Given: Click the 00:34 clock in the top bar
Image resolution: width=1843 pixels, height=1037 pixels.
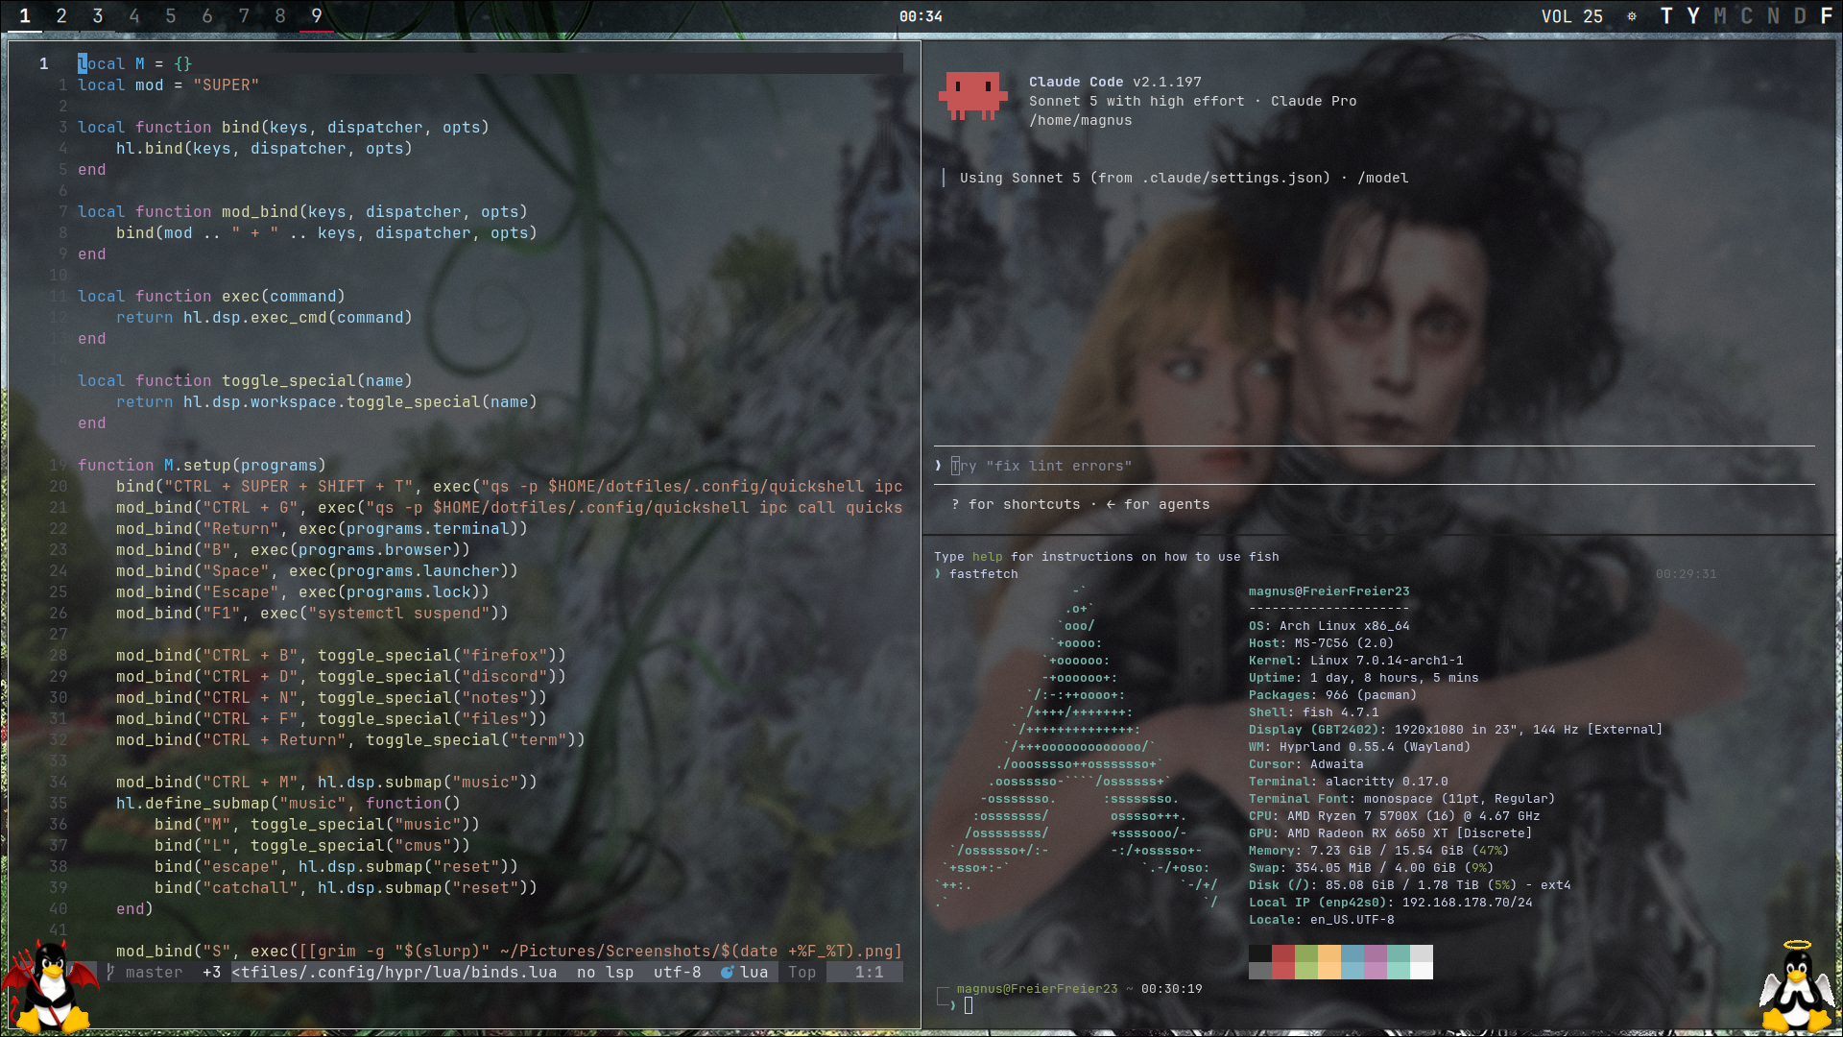Looking at the screenshot, I should click(921, 16).
